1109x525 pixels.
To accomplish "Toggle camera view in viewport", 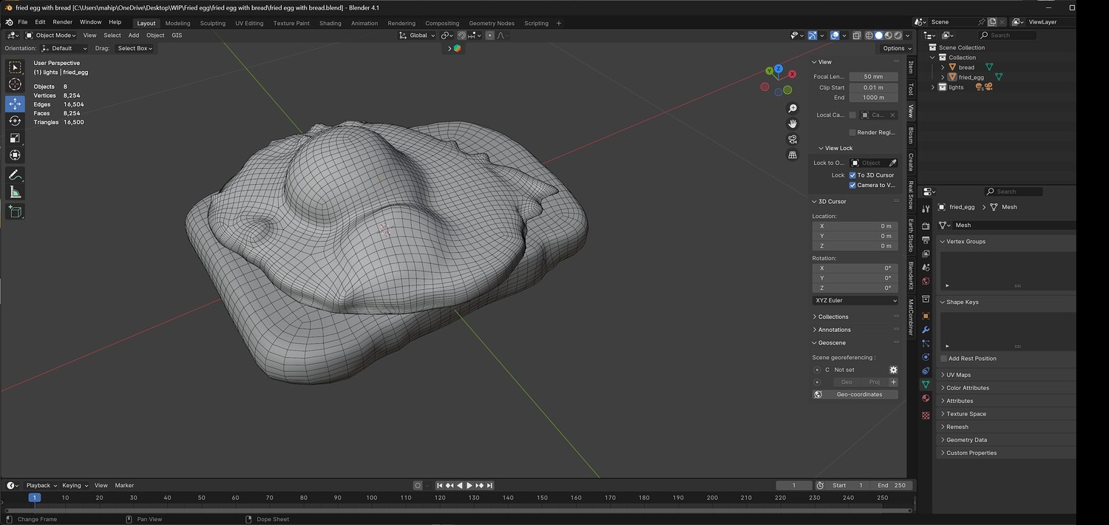I will pyautogui.click(x=793, y=140).
